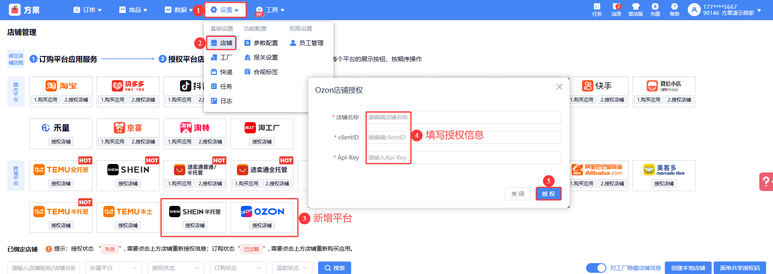The image size is (773, 274).
Task: Click the 淘工厂 platform logo
Action: 262,128
